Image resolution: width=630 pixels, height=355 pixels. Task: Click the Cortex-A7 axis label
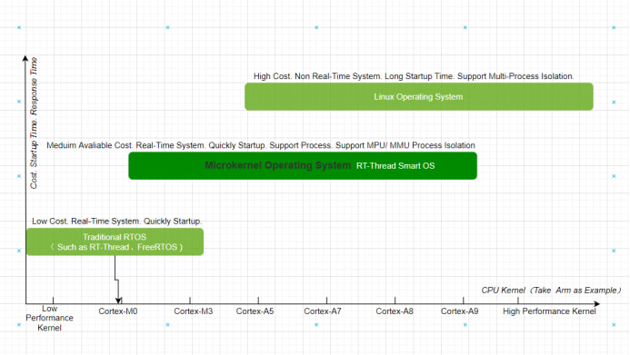323,311
